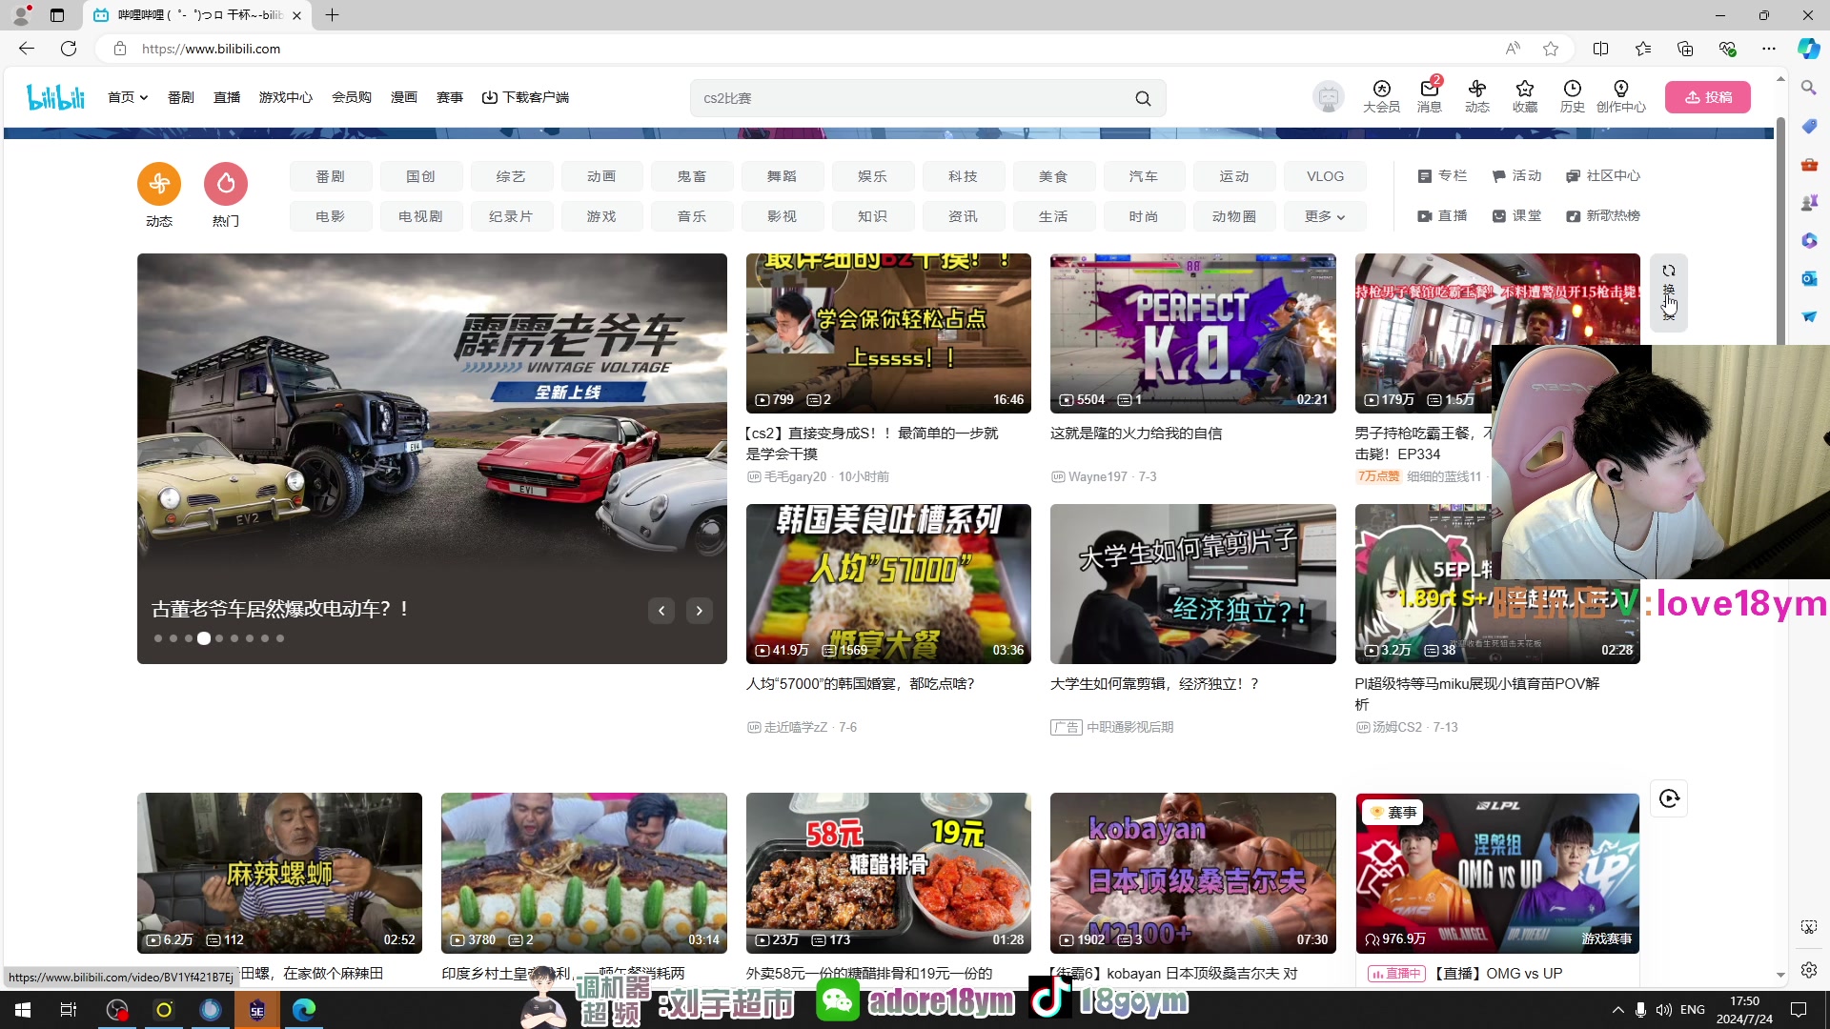
Task: Open the 赛事 header menu
Action: coord(450,97)
